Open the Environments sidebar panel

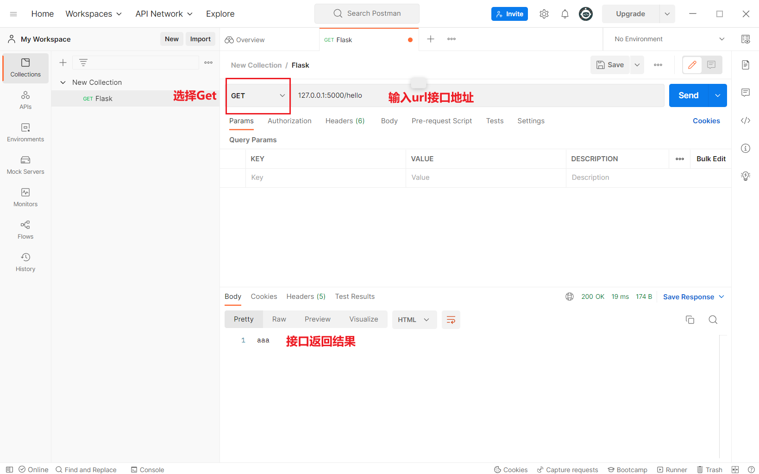pos(25,133)
